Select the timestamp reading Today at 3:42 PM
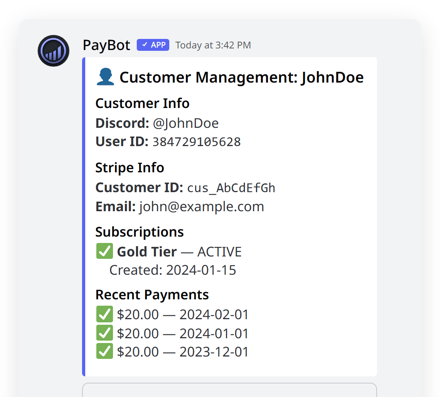 (213, 45)
